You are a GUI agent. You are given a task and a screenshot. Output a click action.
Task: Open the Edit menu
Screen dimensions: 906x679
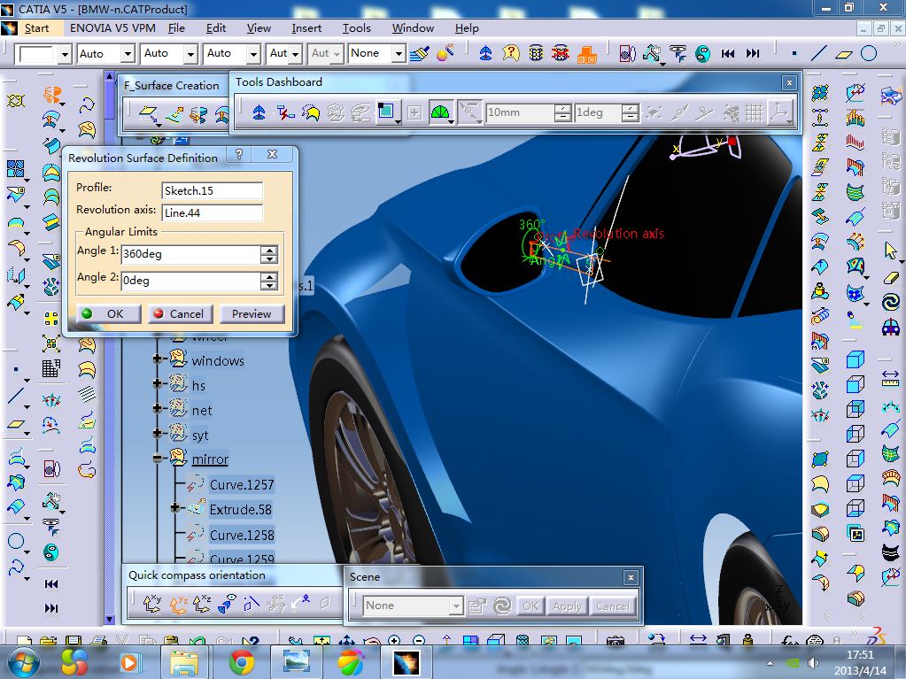point(215,27)
